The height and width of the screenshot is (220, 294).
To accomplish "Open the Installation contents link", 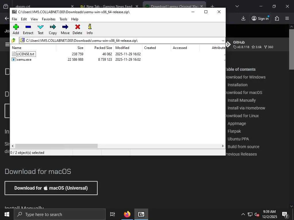I will tap(237, 85).
